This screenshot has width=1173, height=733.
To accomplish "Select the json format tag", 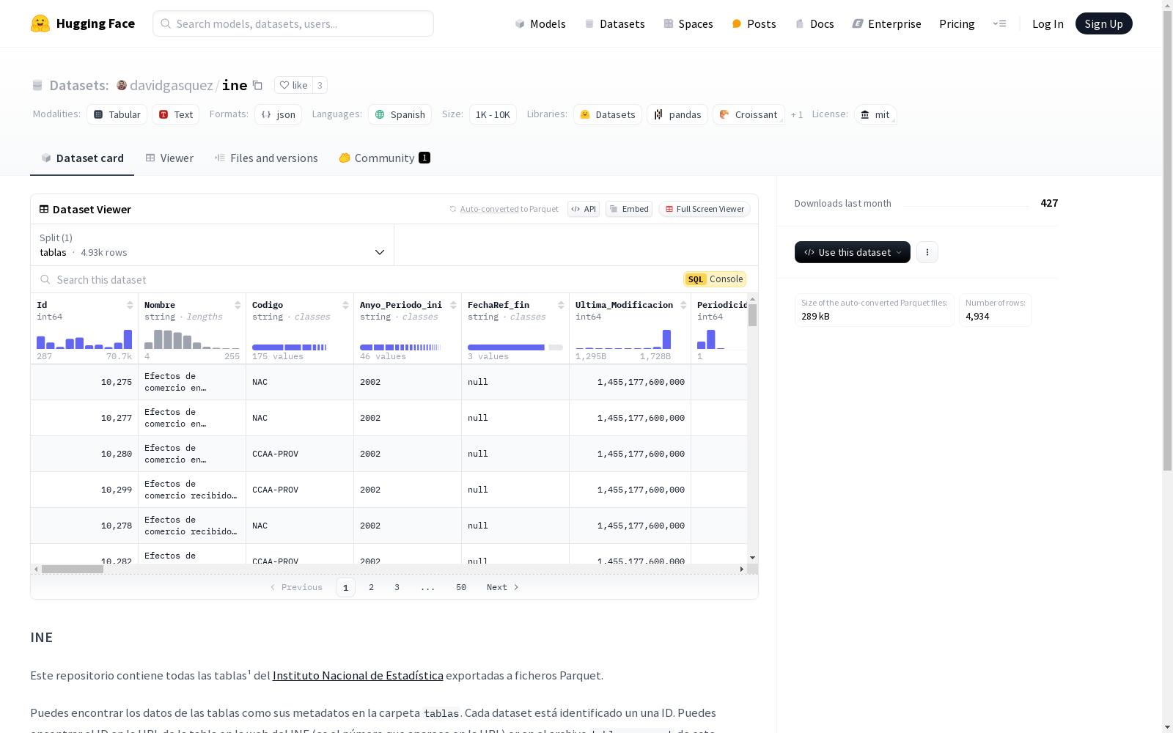I will 279,114.
